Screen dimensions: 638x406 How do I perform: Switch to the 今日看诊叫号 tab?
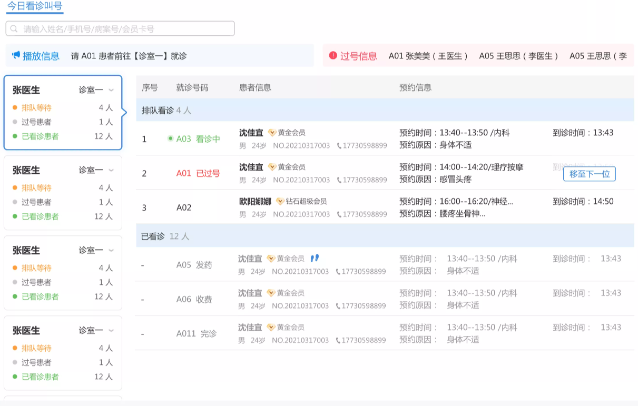35,6
